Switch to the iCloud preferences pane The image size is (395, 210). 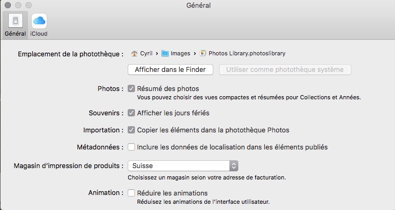[39, 21]
